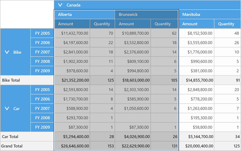Select cell $2,841,000.00
The height and width of the screenshot is (151, 241).
coord(72,52)
